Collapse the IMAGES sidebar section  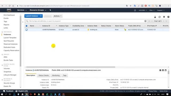click(x=2, y=54)
